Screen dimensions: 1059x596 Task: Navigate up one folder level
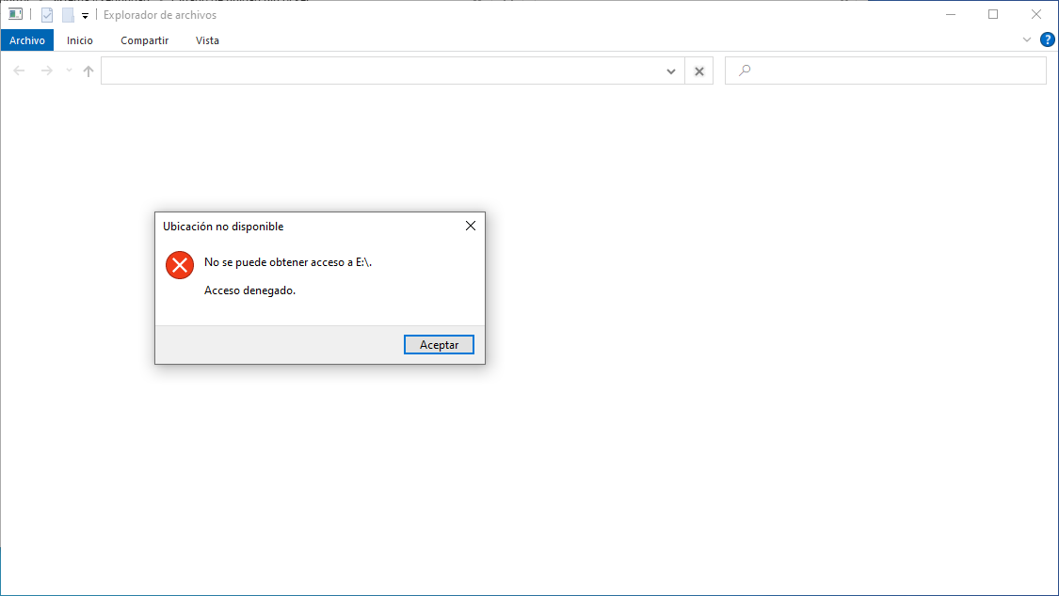click(x=88, y=71)
